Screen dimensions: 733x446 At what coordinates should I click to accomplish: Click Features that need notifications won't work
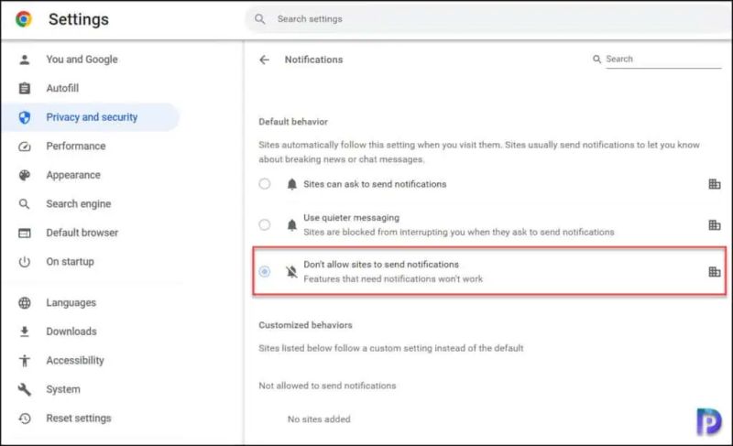[393, 279]
